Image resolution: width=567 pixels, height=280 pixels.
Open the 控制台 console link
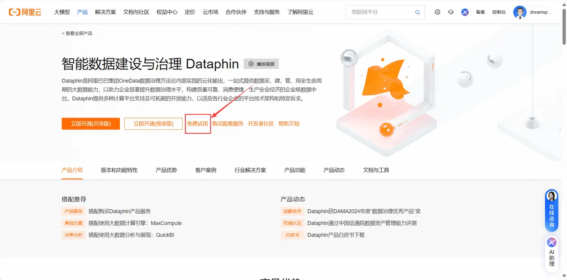pos(499,12)
